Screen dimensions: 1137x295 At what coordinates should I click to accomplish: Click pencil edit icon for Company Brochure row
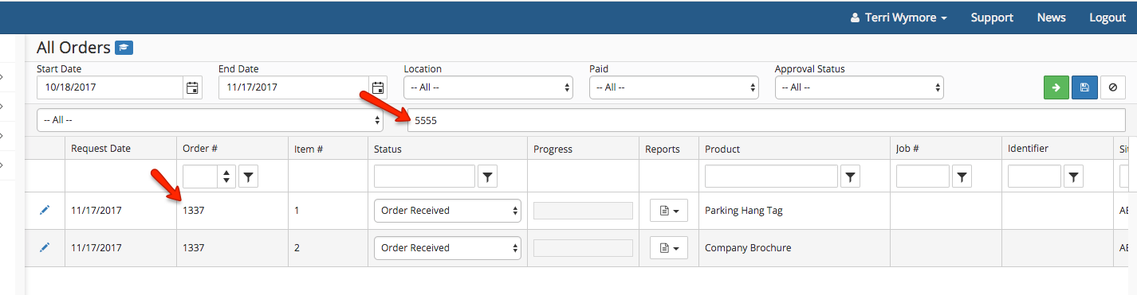click(45, 247)
